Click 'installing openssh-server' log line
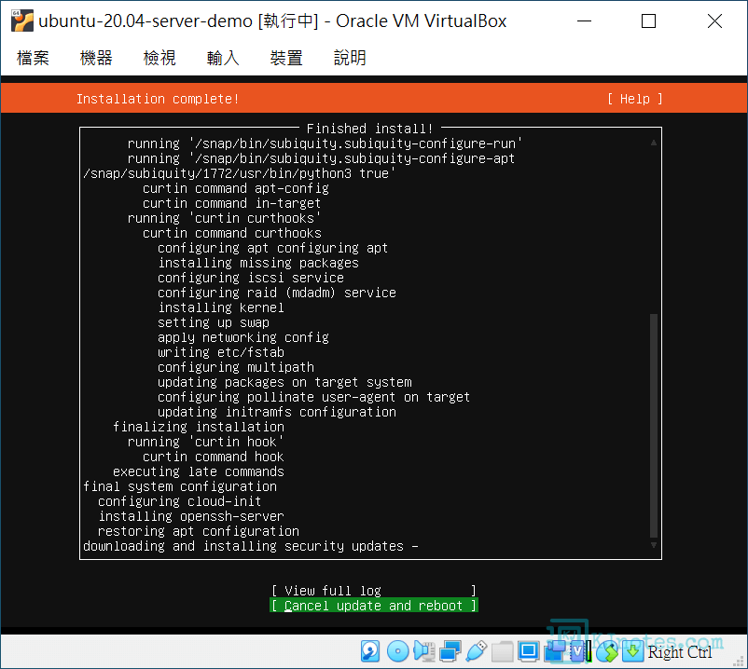 pyautogui.click(x=191, y=516)
